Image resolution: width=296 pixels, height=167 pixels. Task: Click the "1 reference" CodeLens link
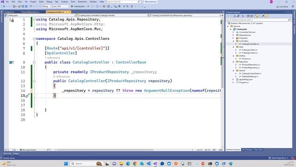[52, 58]
